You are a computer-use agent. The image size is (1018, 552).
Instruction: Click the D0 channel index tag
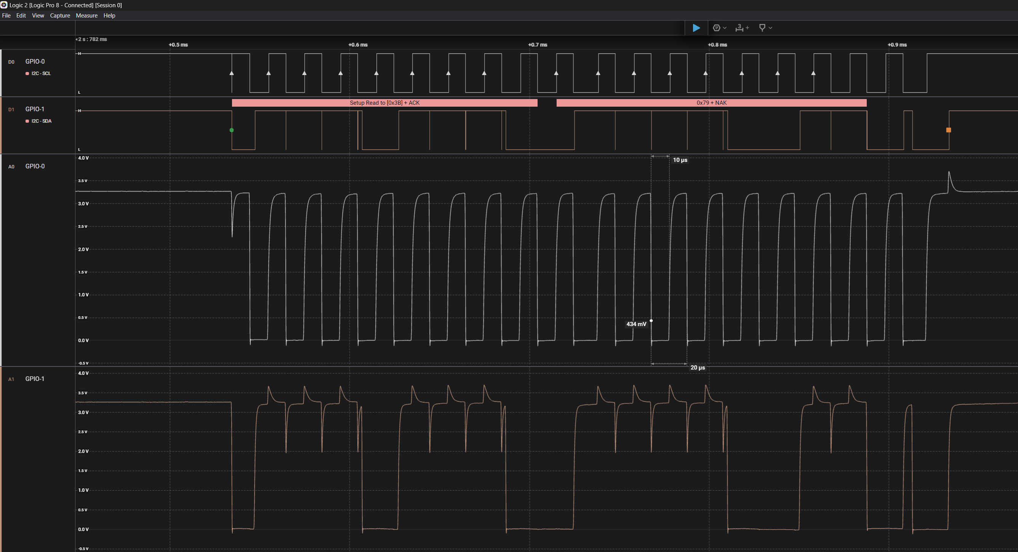(x=11, y=62)
